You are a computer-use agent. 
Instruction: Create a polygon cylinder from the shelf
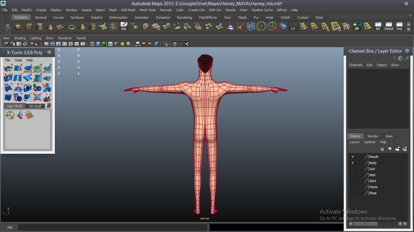[39, 27]
